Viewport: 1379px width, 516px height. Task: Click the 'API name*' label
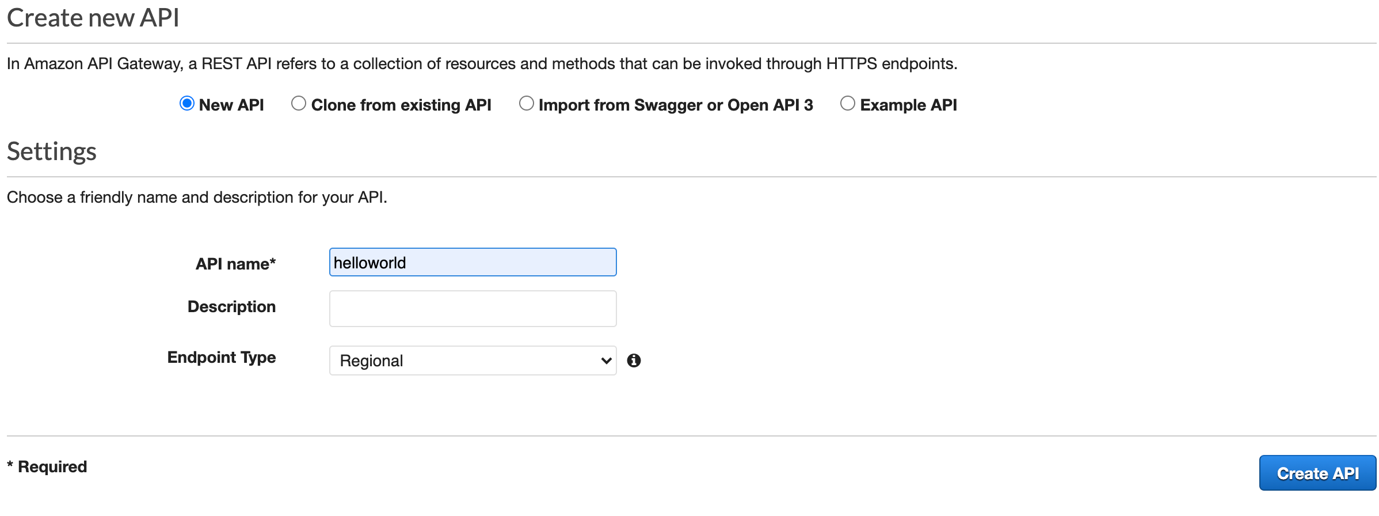tap(236, 264)
